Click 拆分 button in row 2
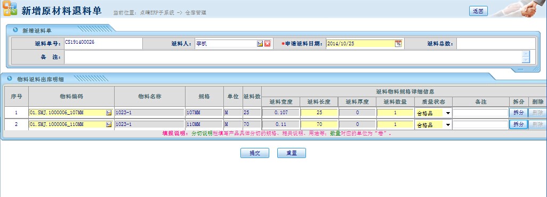547x197 pixels. coord(518,124)
